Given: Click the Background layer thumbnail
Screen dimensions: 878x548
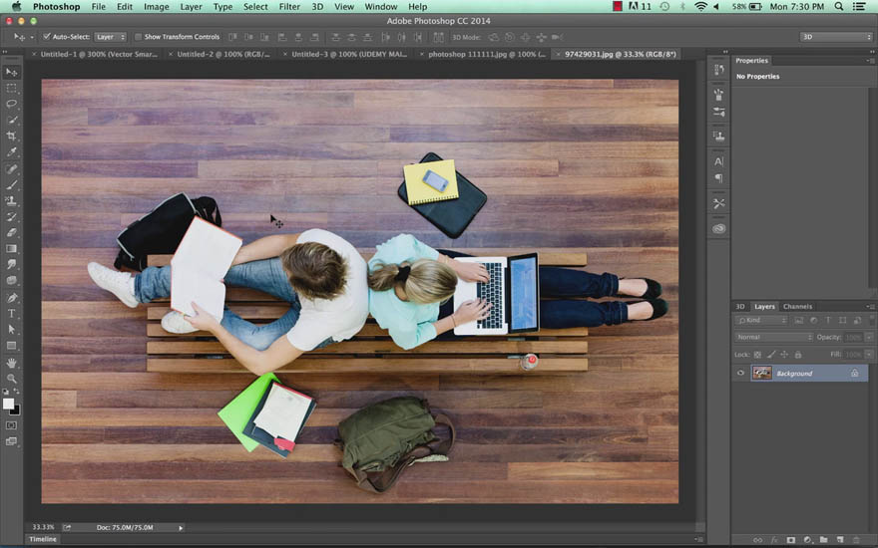Looking at the screenshot, I should 761,373.
